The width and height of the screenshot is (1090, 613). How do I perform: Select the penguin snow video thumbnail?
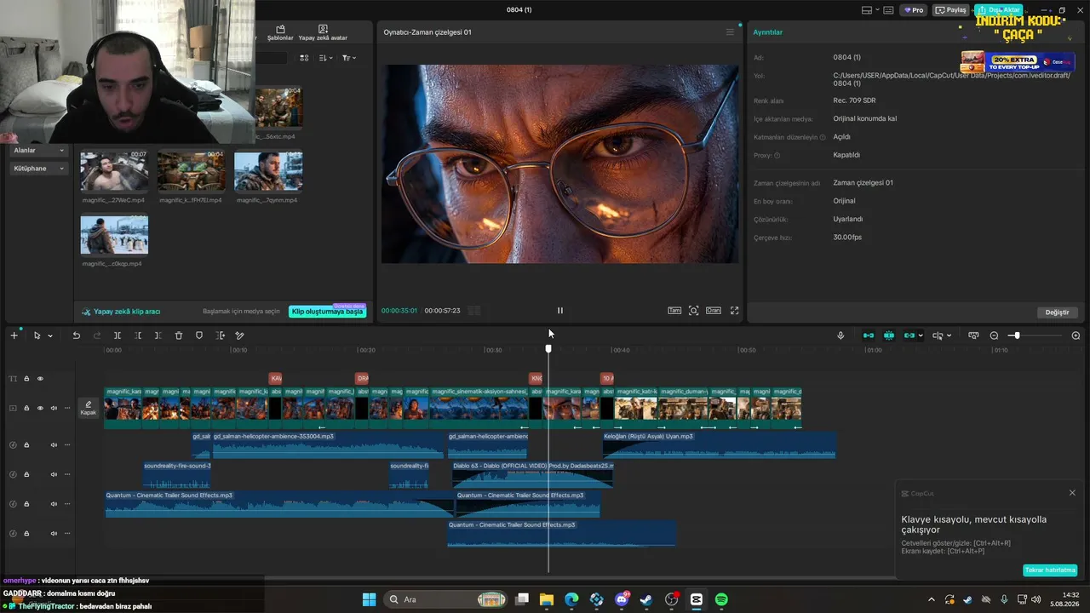114,235
